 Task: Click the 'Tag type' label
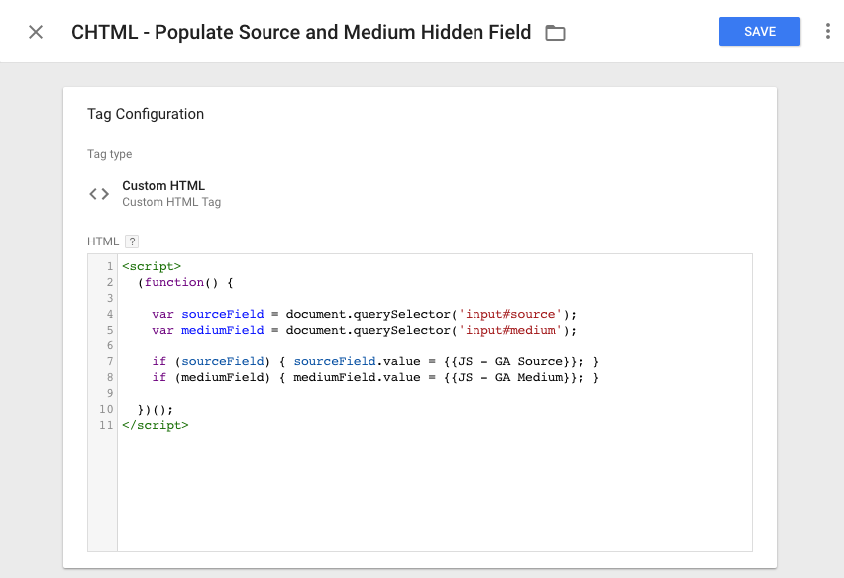coord(110,154)
